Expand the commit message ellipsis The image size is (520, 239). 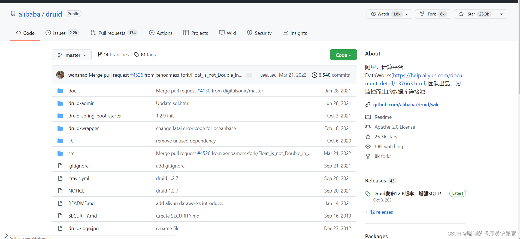[x=249, y=75]
